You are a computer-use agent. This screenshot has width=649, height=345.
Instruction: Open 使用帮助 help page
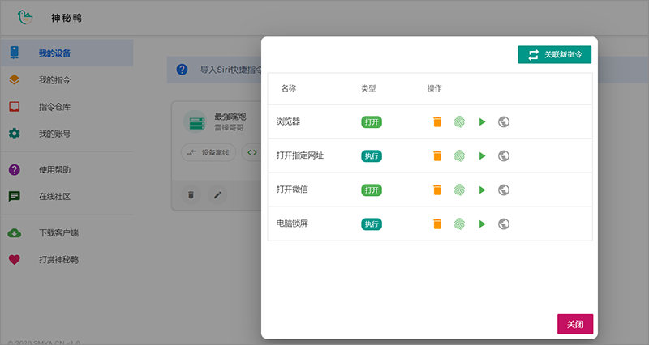[54, 170]
